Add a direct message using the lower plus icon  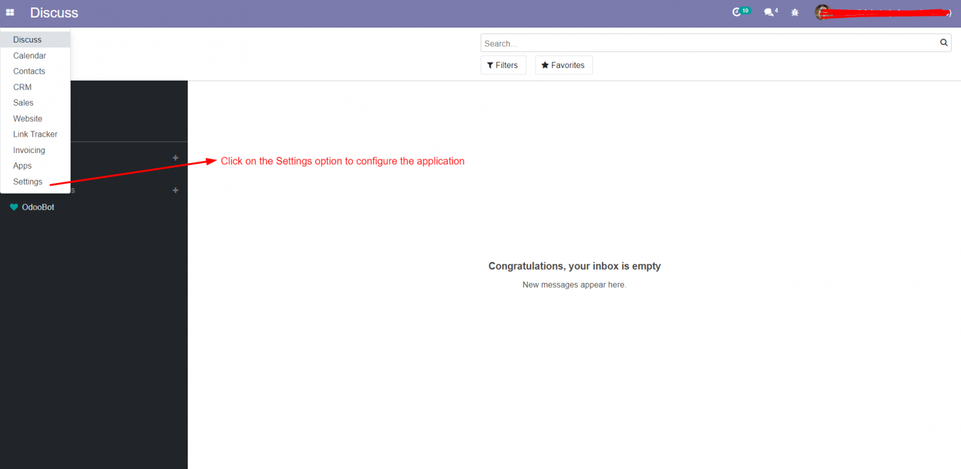click(175, 190)
